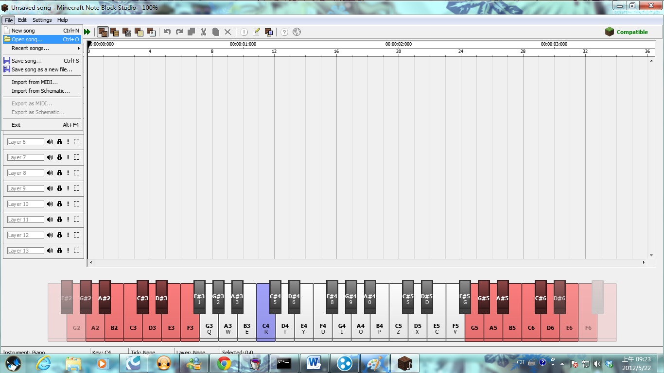This screenshot has width=664, height=373.
Task: Click the question mark help icon
Action: pyautogui.click(x=284, y=32)
